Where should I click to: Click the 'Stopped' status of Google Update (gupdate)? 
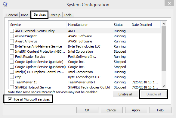120,62
